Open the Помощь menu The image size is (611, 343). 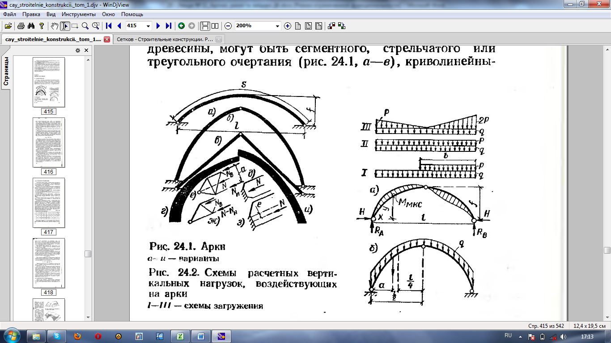tap(132, 14)
